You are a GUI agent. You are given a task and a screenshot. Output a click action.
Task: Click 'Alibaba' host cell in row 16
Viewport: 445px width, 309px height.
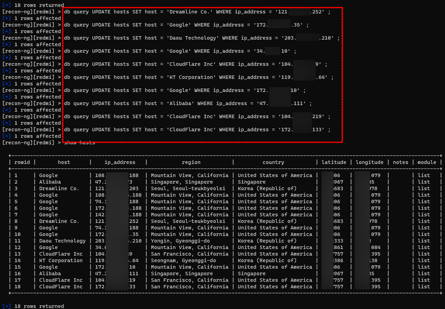click(x=50, y=274)
